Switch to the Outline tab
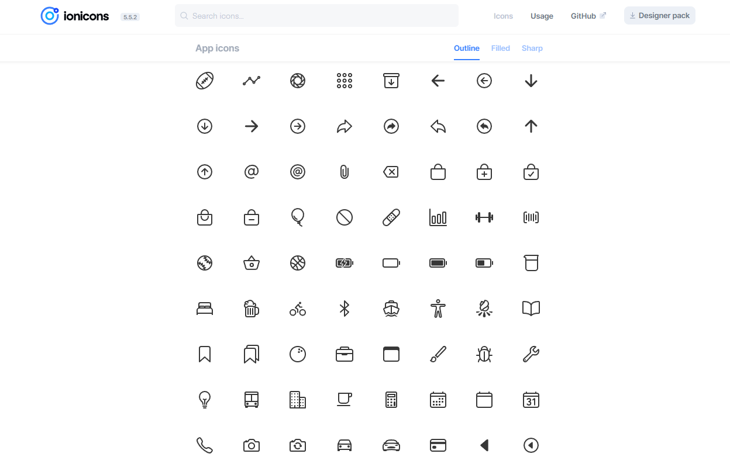Viewport: 730px width, 471px height. tap(467, 48)
